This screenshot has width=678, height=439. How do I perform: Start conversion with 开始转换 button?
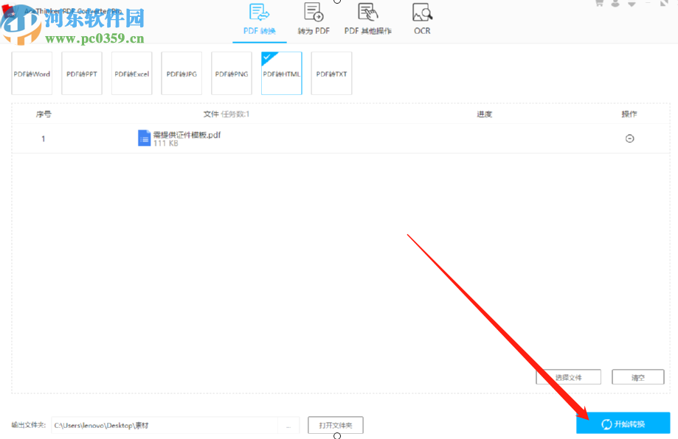(623, 424)
